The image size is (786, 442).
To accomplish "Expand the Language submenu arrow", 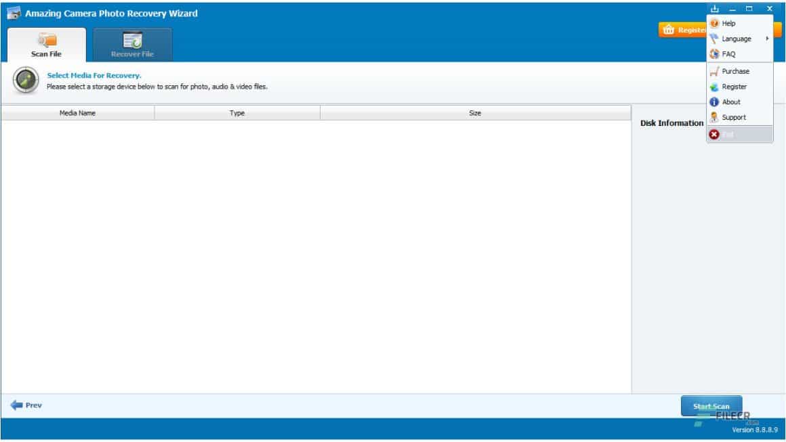I will 767,39.
